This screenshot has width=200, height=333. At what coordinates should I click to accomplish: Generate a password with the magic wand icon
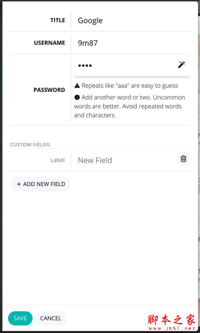point(181,65)
